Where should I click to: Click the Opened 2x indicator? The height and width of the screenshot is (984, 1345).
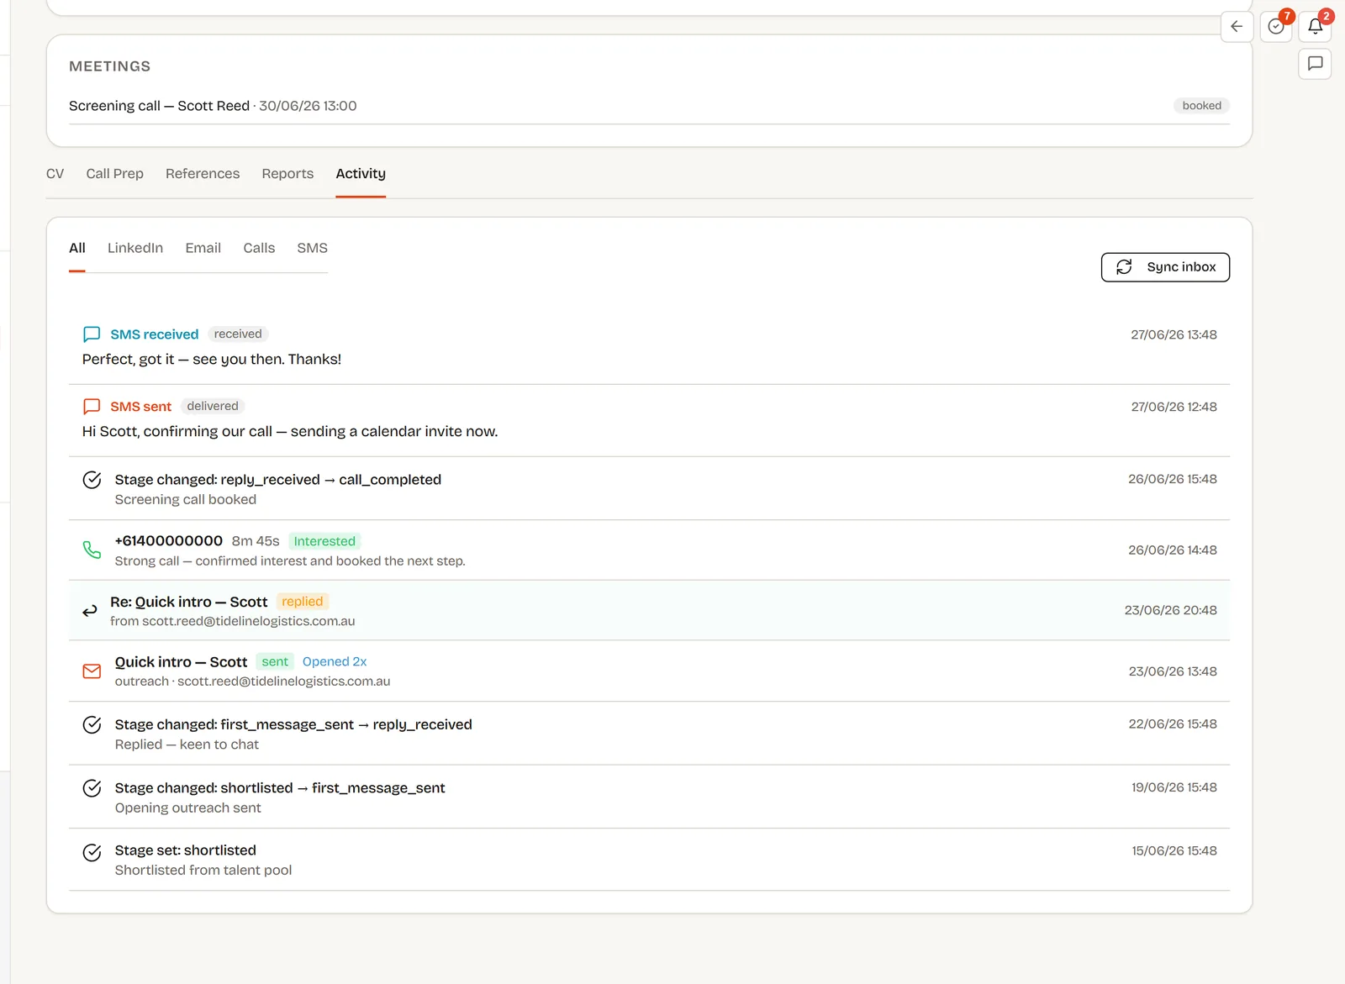pos(335,662)
